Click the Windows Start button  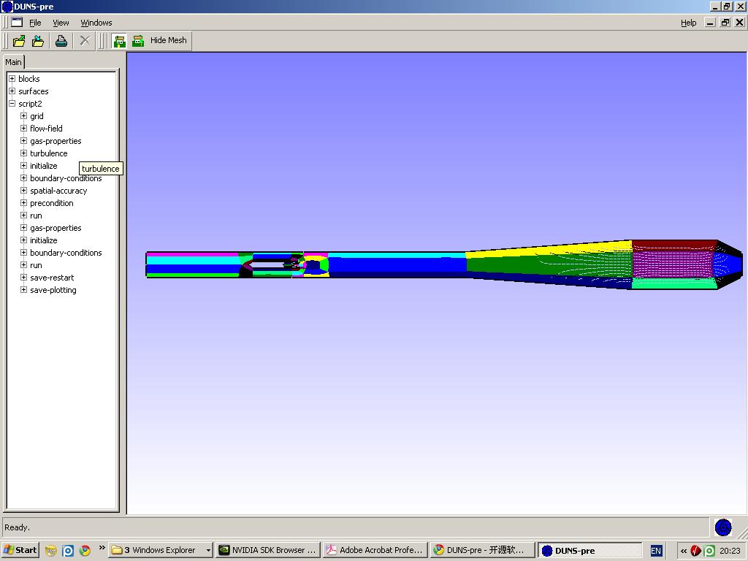coord(20,550)
